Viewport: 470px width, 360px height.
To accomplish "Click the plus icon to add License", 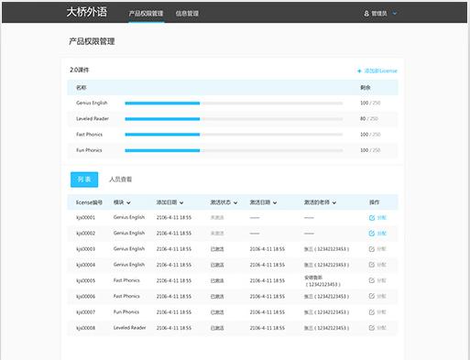I will 359,71.
